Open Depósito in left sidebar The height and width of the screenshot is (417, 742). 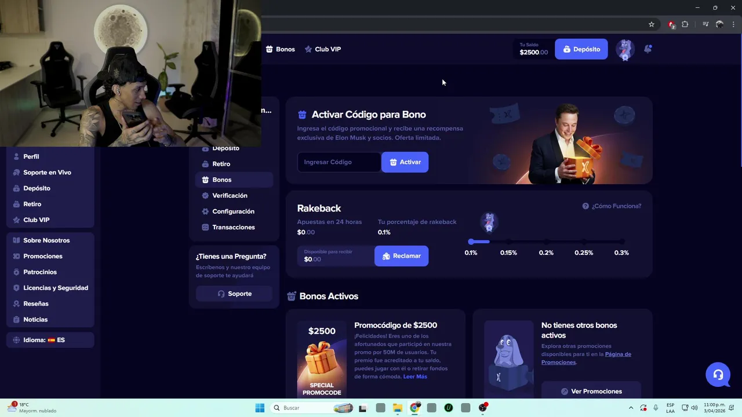(50, 188)
